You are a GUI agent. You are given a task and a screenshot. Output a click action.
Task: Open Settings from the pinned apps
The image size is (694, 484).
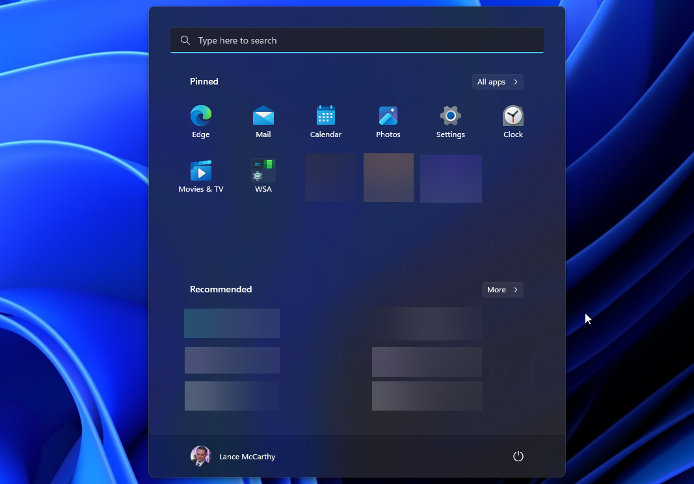pyautogui.click(x=450, y=121)
